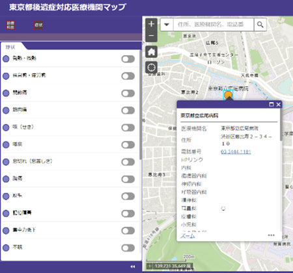Open the 症状 widget icon in header
The width and height of the screenshot is (293, 273).
(x=38, y=25)
